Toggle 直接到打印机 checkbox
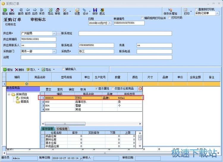 click(x=197, y=10)
